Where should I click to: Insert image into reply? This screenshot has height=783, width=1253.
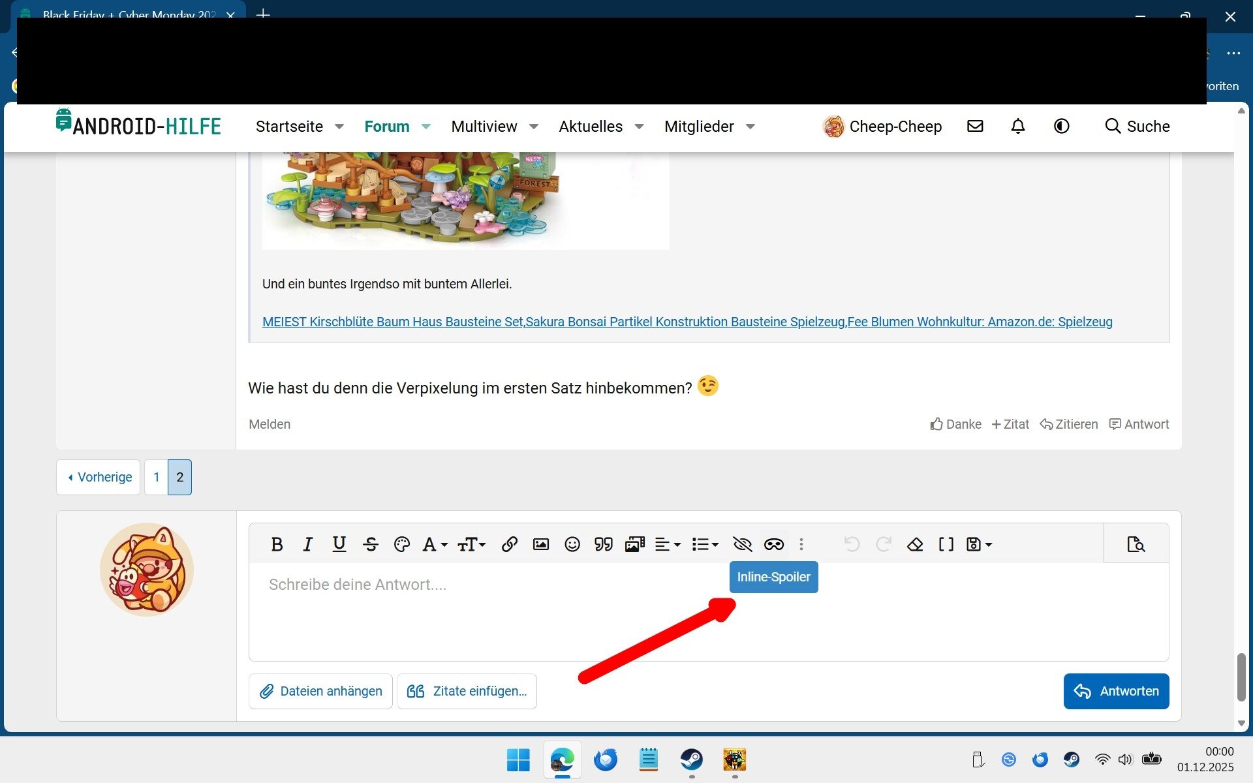pyautogui.click(x=541, y=544)
